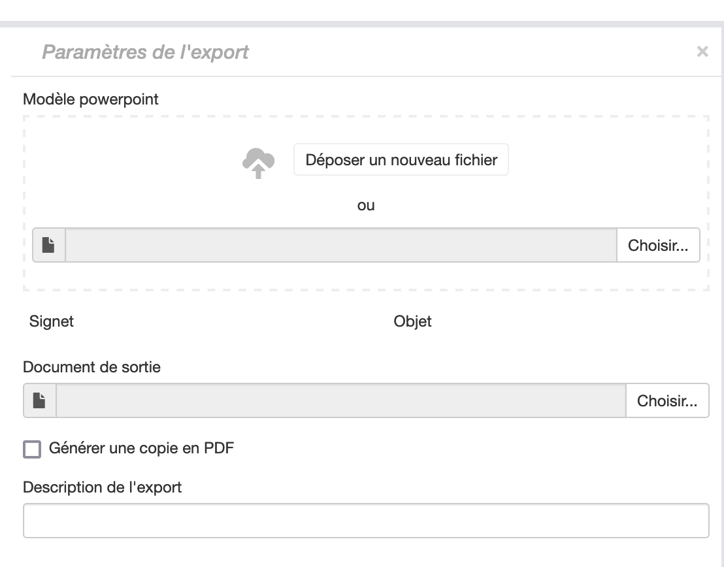Click the 'Paramètres de l'export' dialog title

pos(145,52)
